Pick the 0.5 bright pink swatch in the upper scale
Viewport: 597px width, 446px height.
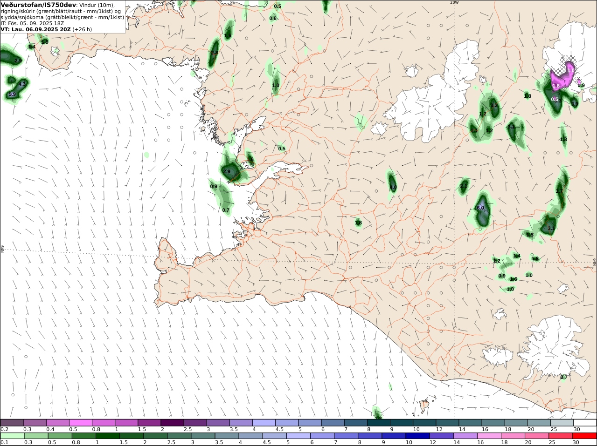pos(80,422)
